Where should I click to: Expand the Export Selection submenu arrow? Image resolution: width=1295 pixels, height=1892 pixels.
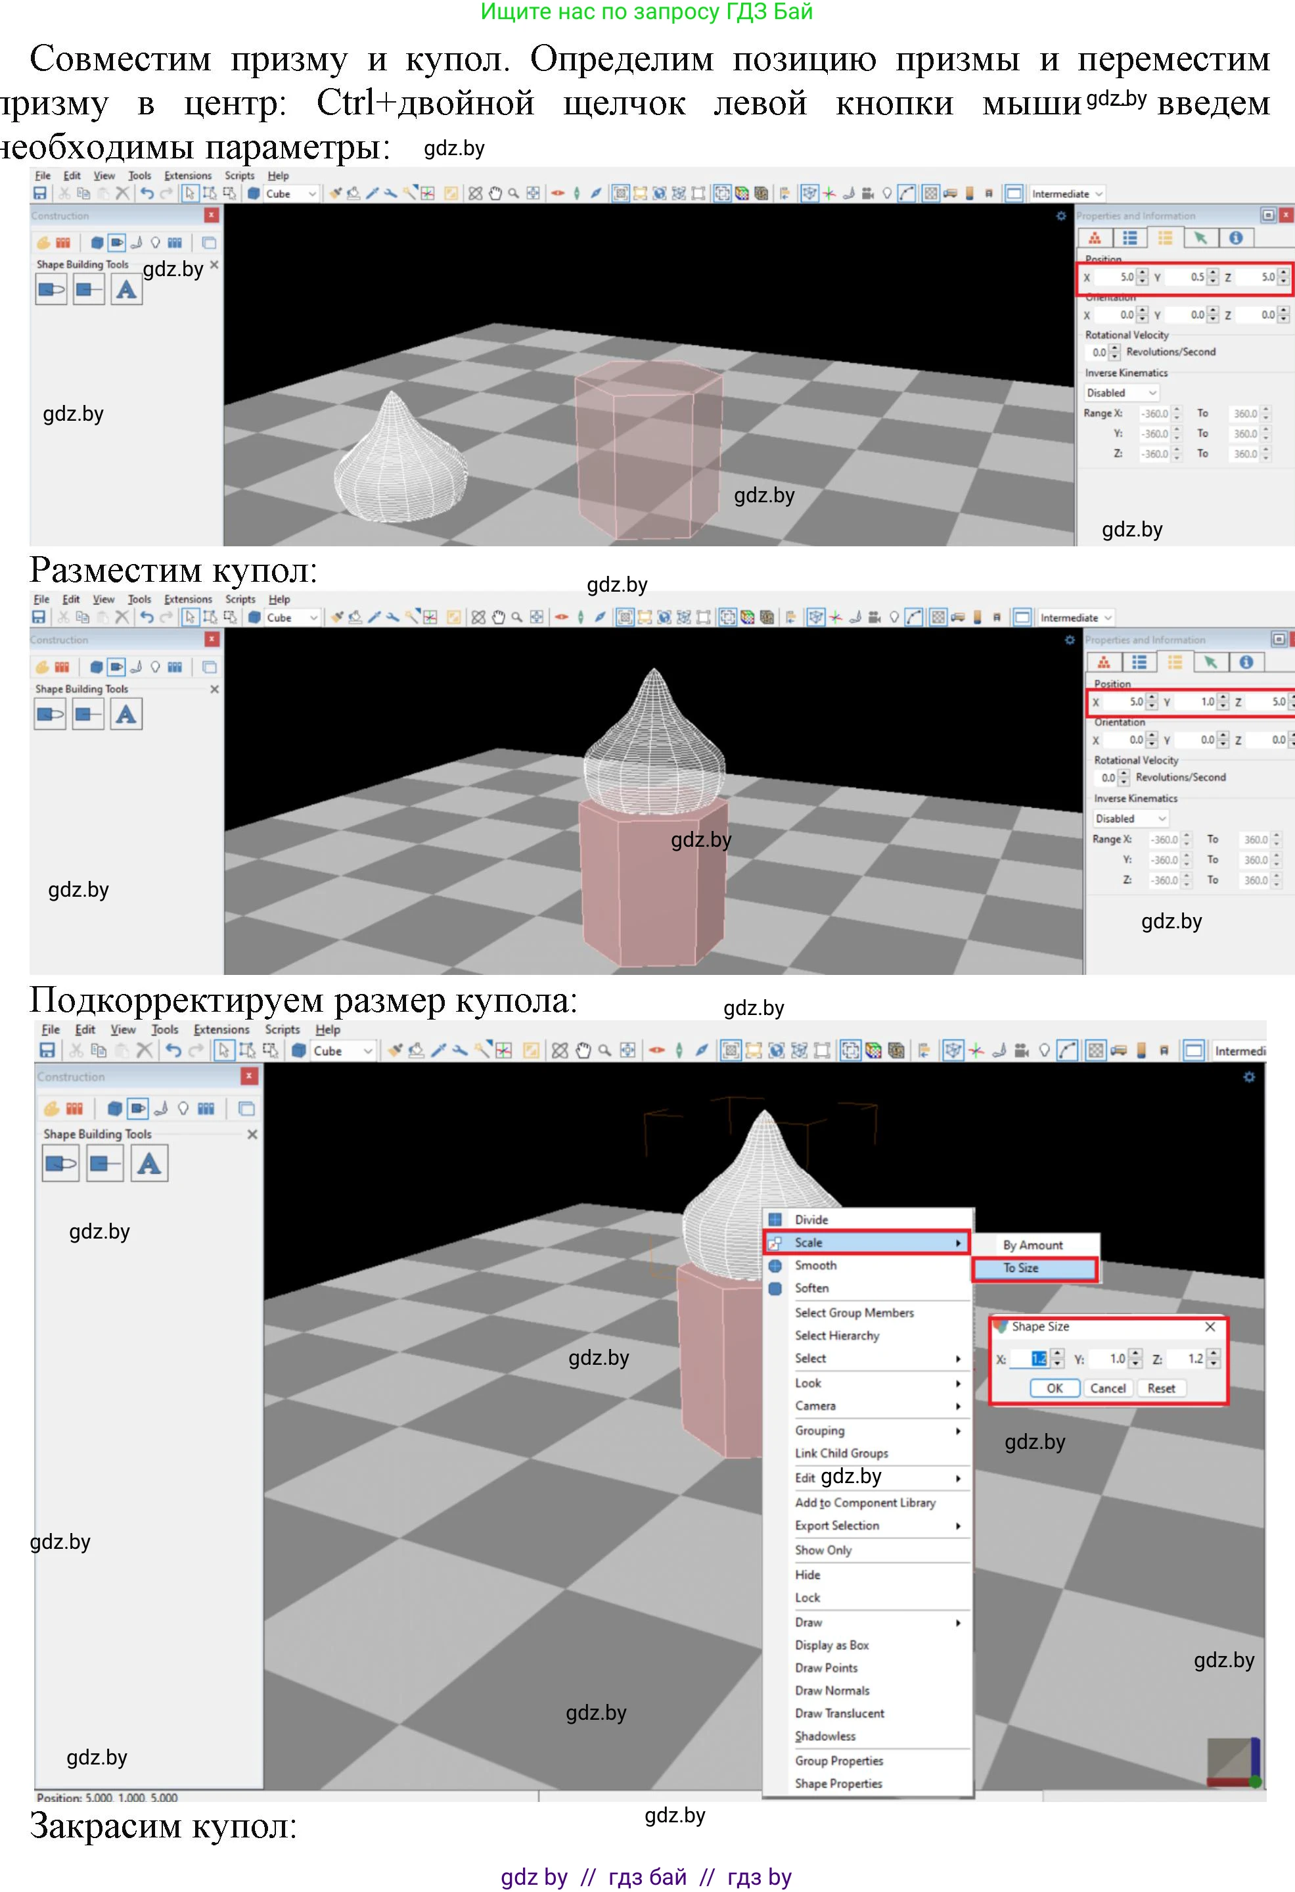click(x=958, y=1526)
